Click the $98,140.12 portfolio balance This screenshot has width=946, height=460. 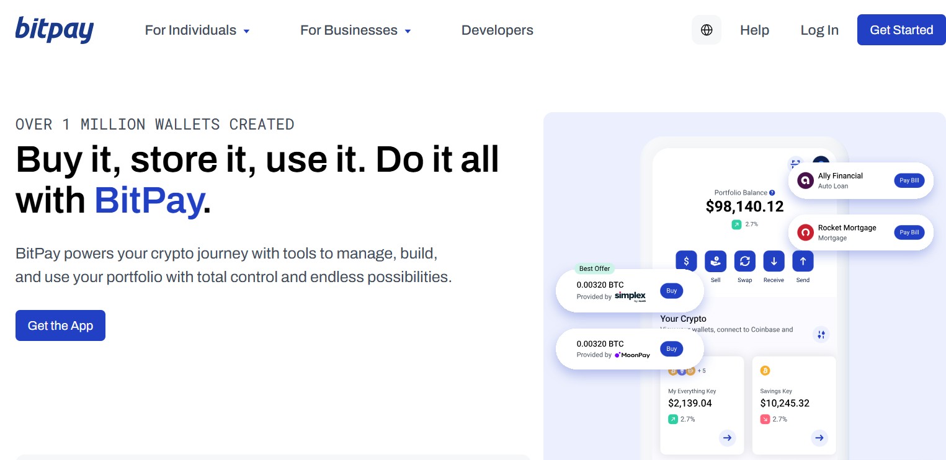(x=744, y=206)
